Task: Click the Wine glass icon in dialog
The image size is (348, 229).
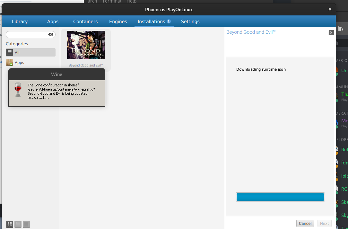Action: point(18,90)
